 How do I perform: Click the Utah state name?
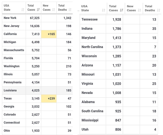click(x=85, y=129)
